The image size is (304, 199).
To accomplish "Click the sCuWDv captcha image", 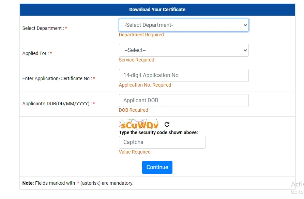I will coord(139,124).
